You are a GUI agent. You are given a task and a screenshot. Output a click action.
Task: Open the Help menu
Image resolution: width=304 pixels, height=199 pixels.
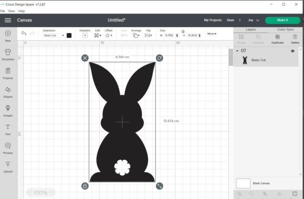tap(21, 11)
